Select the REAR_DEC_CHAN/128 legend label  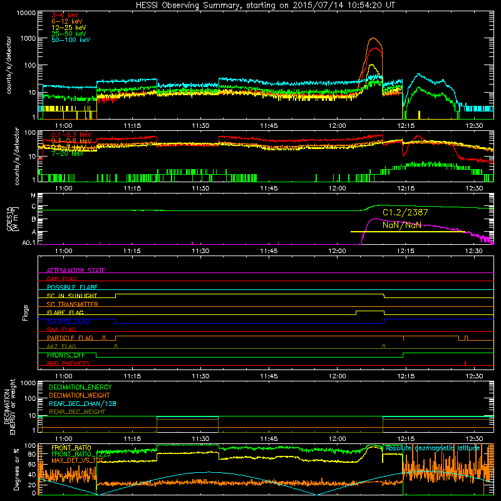click(83, 403)
